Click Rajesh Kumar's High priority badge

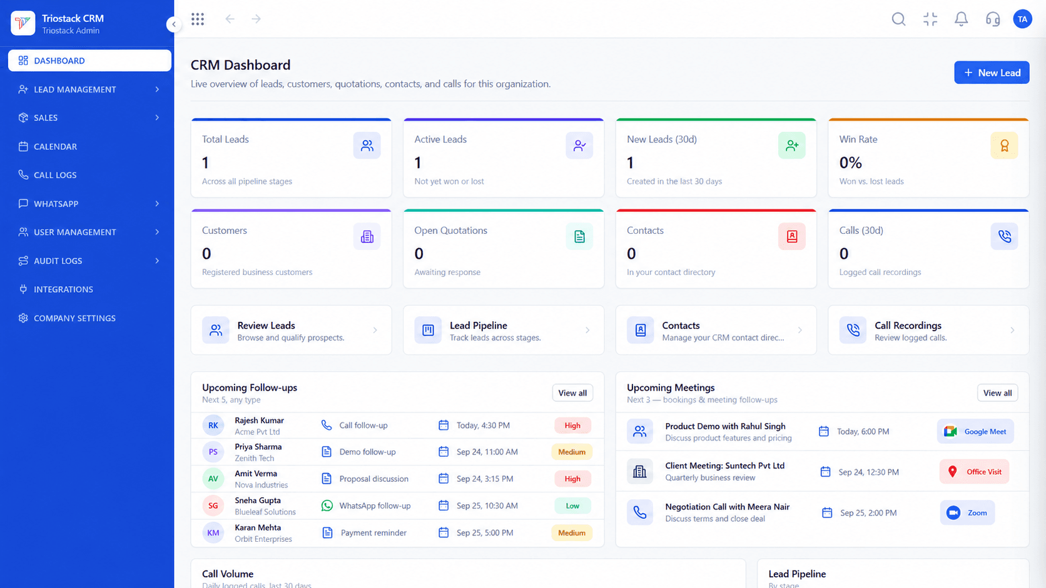click(x=572, y=426)
